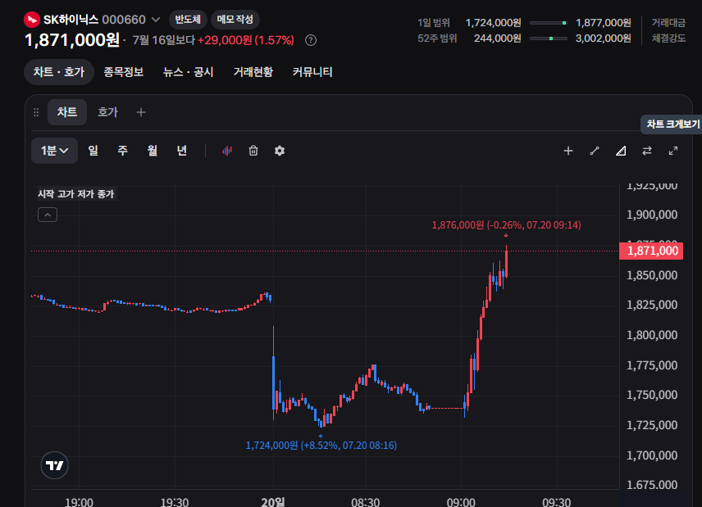Click the TradingView logo button

55,465
